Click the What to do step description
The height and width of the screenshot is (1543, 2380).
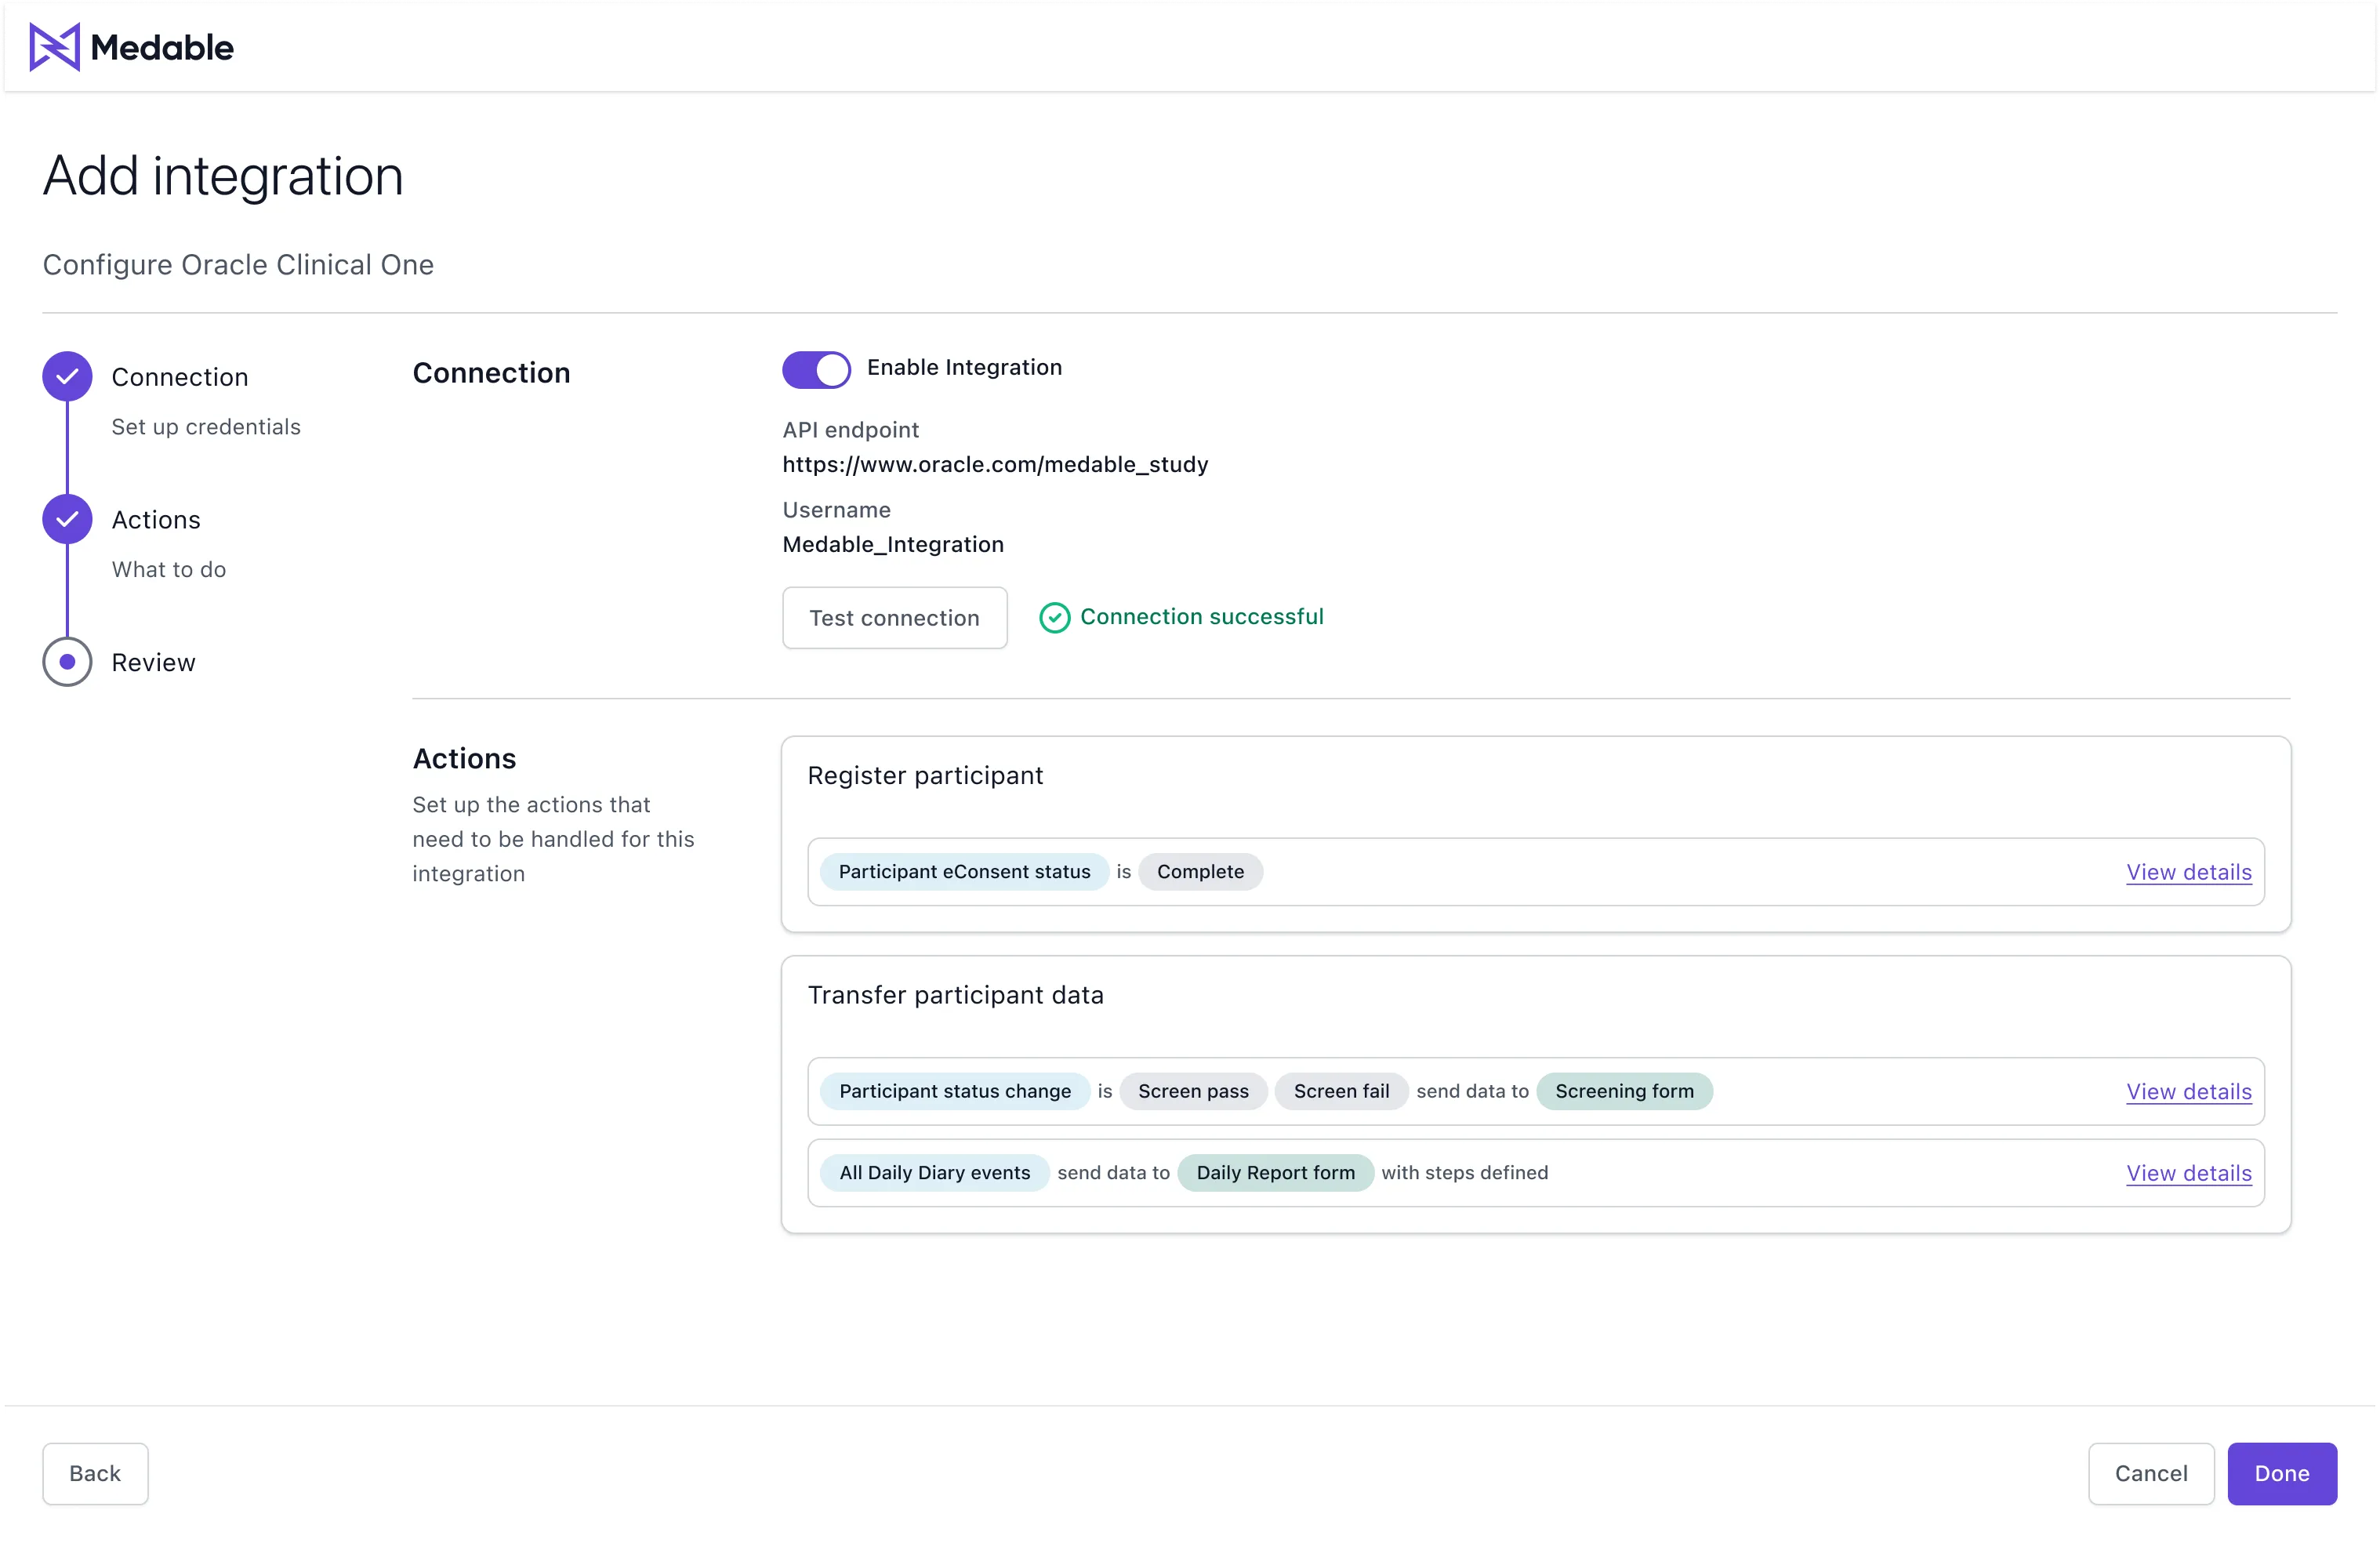[169, 570]
